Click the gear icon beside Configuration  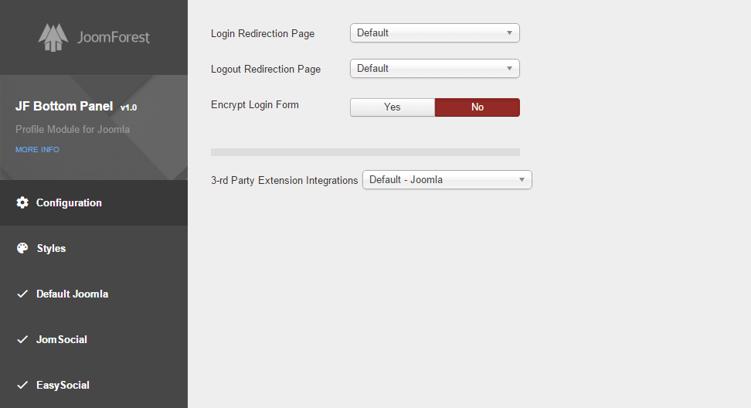click(22, 203)
